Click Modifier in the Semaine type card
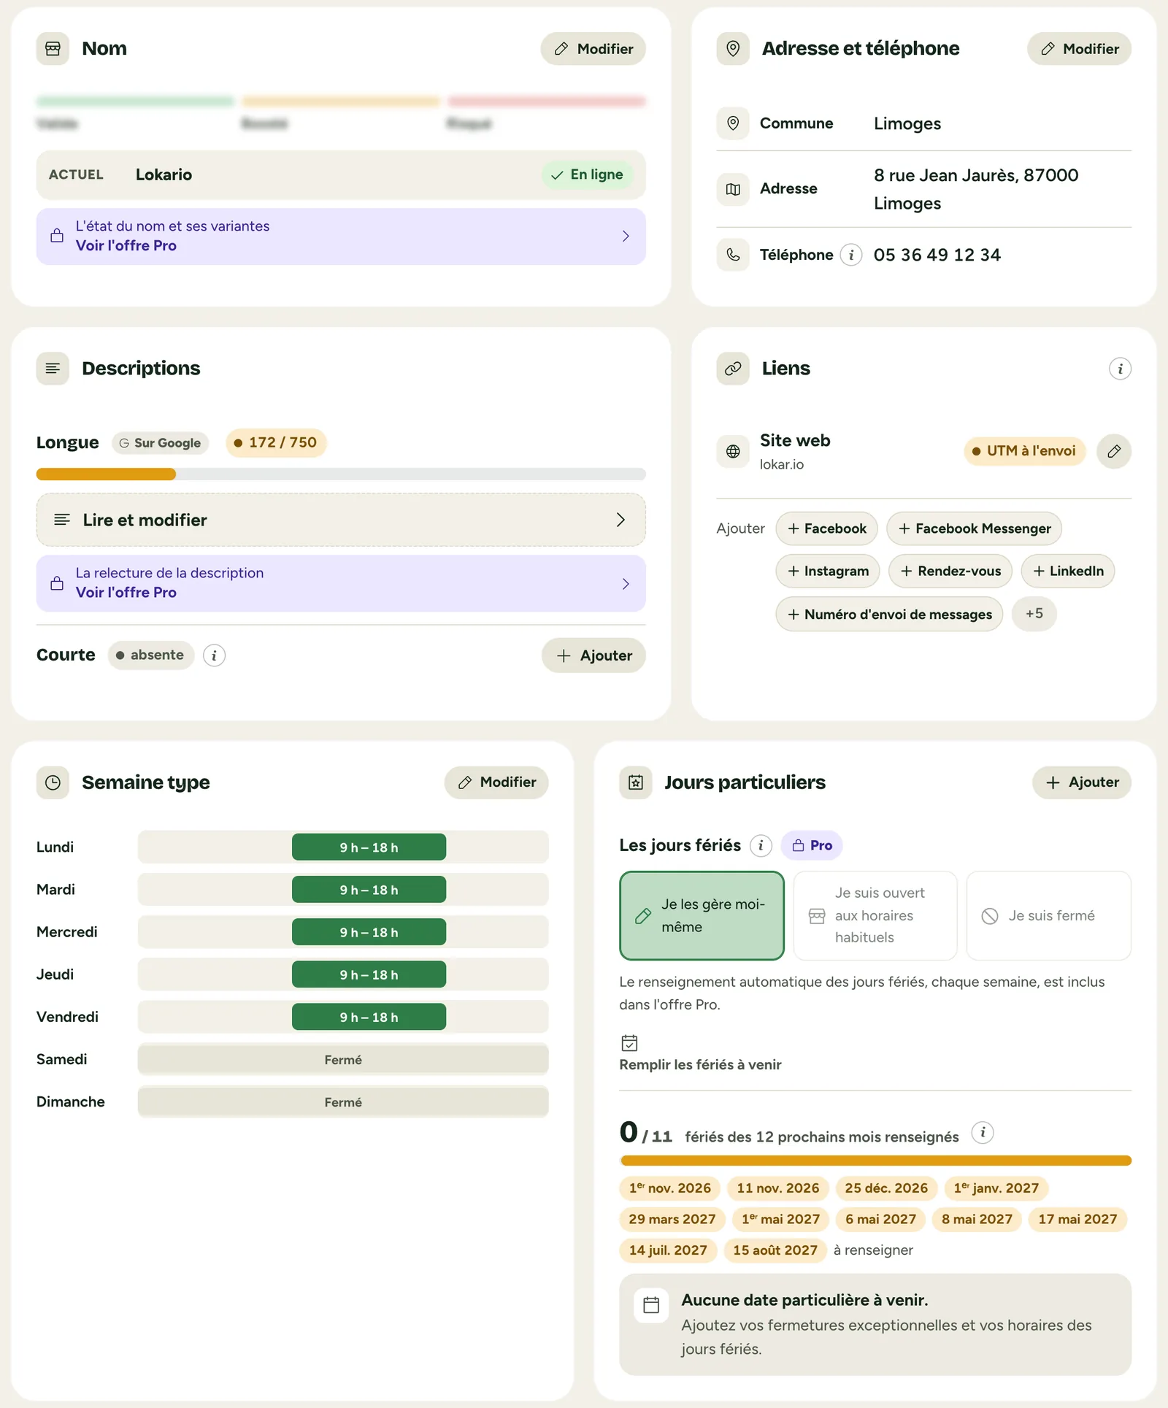This screenshot has height=1408, width=1168. tap(496, 782)
